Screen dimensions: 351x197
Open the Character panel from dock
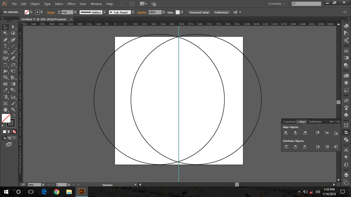click(x=346, y=150)
